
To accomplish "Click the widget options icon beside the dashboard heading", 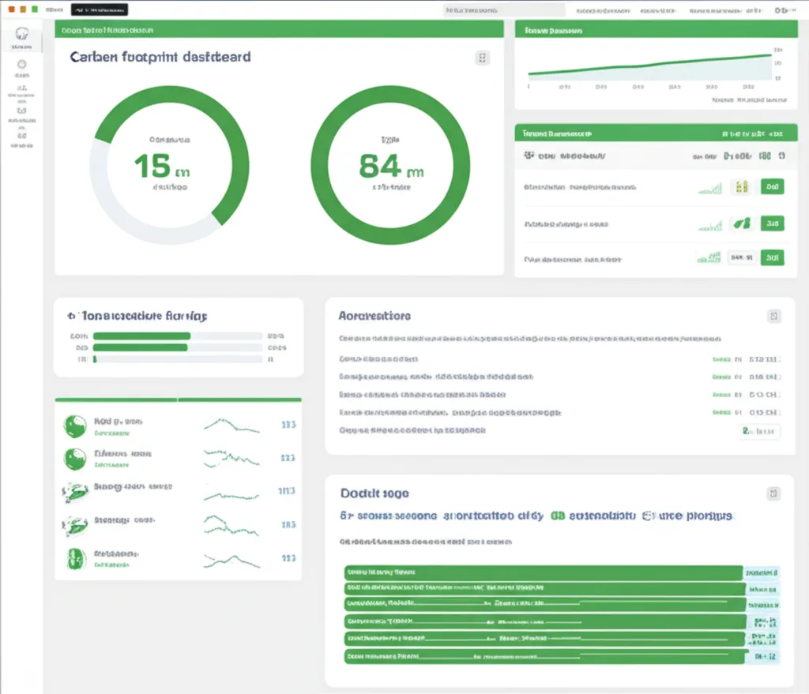I will coord(482,57).
